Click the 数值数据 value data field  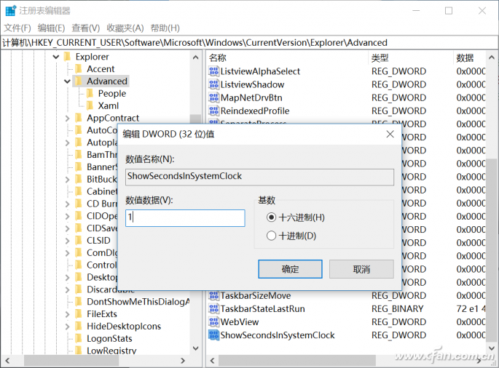tap(185, 217)
